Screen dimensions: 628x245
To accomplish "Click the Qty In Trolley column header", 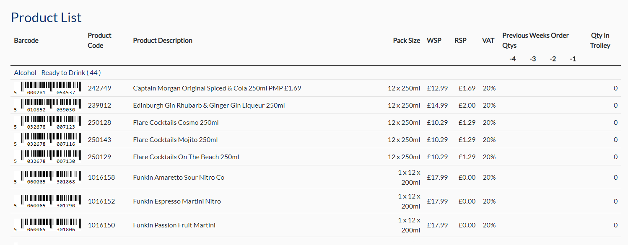I will click(600, 41).
